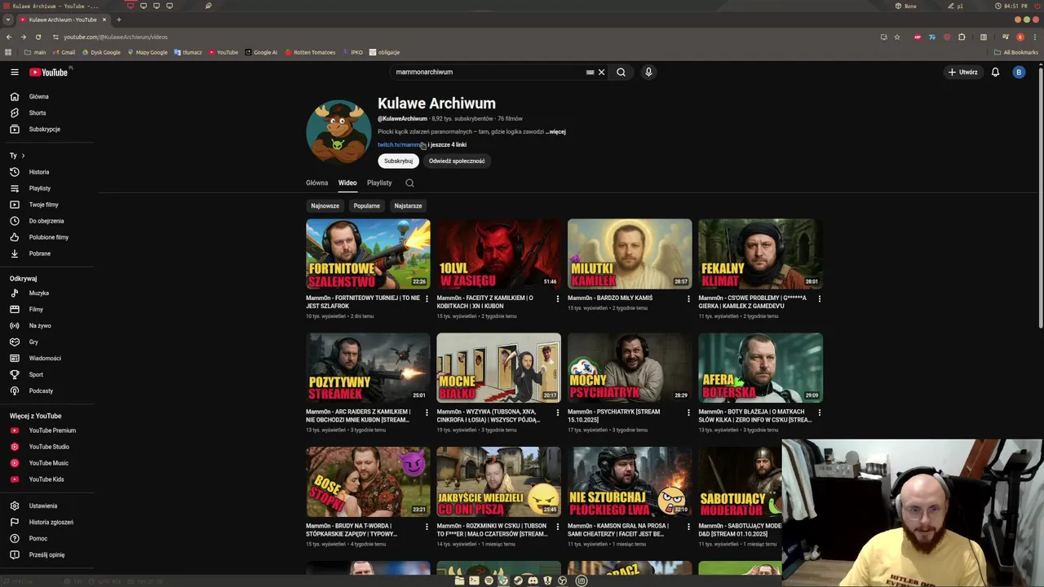Open the account avatar menu
This screenshot has height=587, width=1044.
(1019, 72)
